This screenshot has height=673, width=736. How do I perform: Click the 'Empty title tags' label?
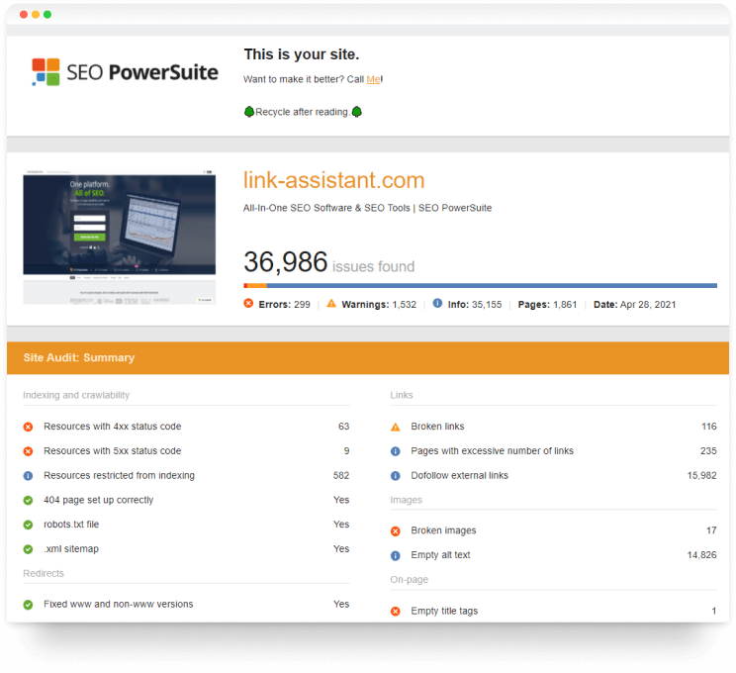[444, 611]
